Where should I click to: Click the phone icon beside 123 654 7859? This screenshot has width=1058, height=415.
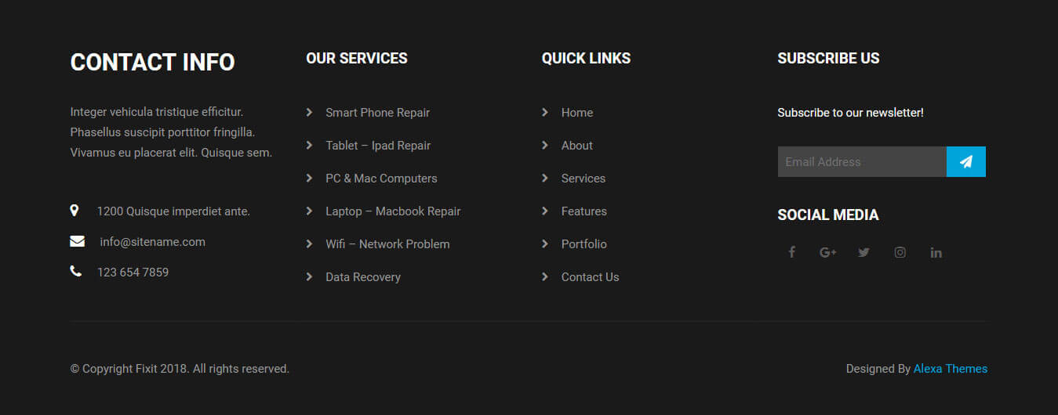[x=75, y=272]
